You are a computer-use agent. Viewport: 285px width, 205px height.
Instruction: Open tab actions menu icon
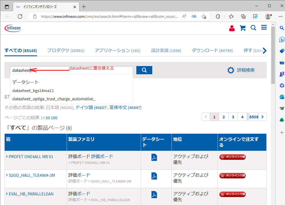(x=7, y=7)
